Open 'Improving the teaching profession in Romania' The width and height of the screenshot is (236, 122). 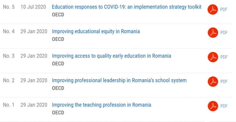tap(101, 105)
